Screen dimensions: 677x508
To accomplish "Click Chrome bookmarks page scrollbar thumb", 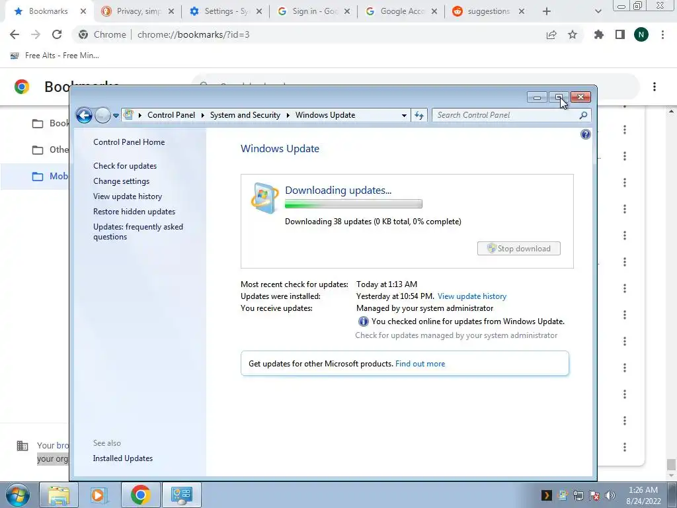I will tap(670, 464).
